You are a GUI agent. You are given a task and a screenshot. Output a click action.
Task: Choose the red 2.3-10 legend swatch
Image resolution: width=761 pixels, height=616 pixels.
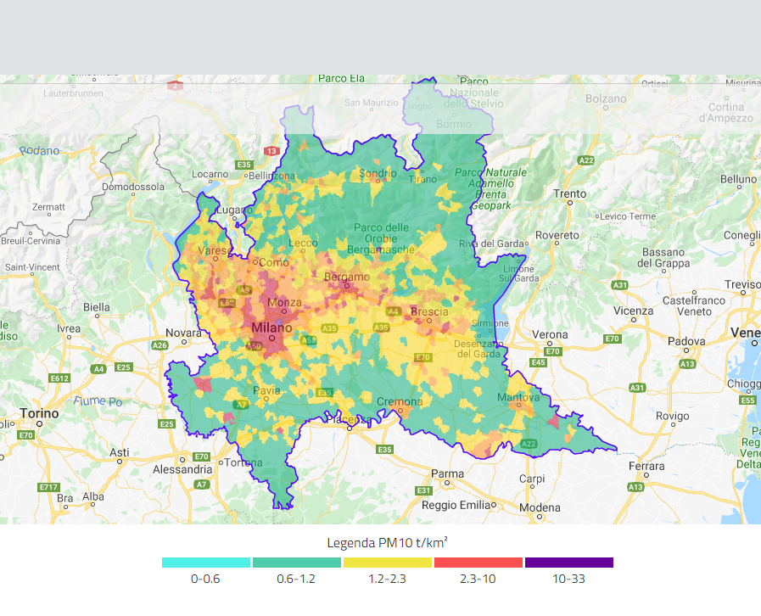[x=478, y=563]
